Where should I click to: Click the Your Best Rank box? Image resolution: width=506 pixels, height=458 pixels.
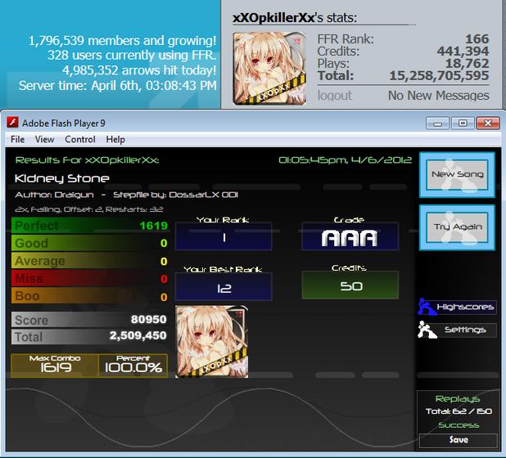(x=224, y=286)
